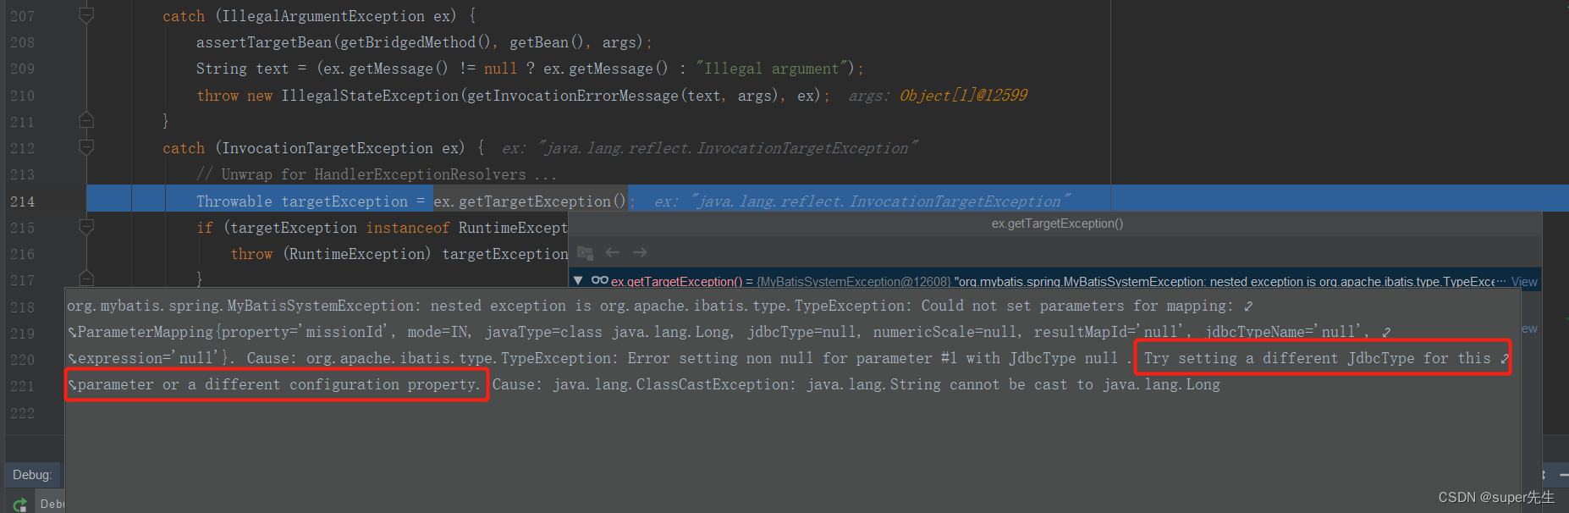Image resolution: width=1569 pixels, height=513 pixels.
Task: Click the glasses watch icon beside ex.getTargetException()
Action: coord(600,280)
